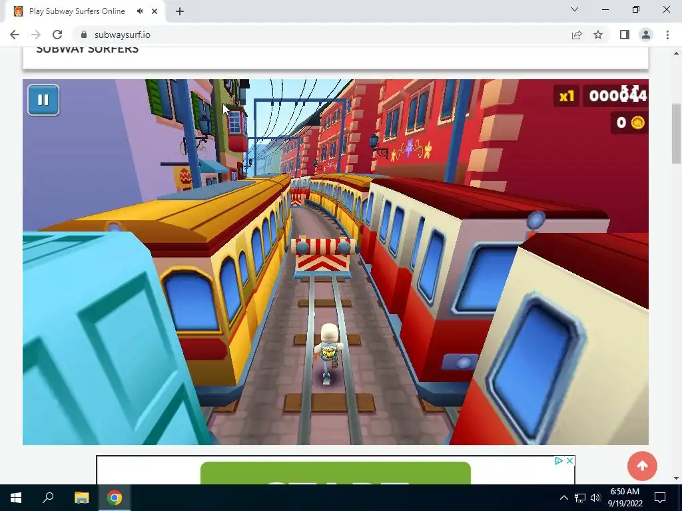Screen dimensions: 682x511
Task: Click the gold coin counter icon
Action: coord(637,122)
